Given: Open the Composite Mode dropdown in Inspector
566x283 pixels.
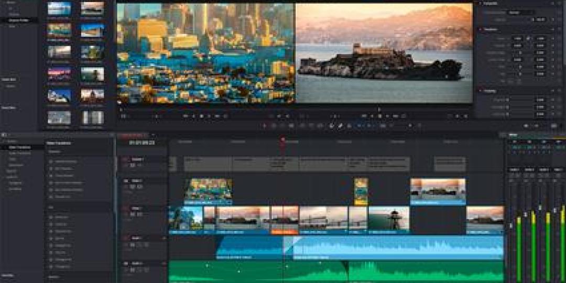Looking at the screenshot, I should [521, 12].
